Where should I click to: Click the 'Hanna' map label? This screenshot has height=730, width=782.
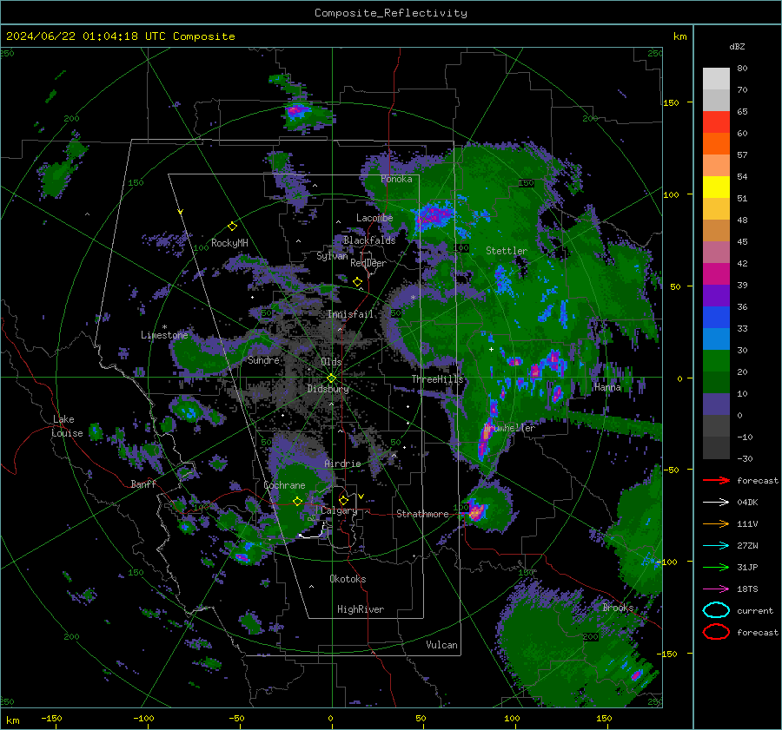coord(607,387)
